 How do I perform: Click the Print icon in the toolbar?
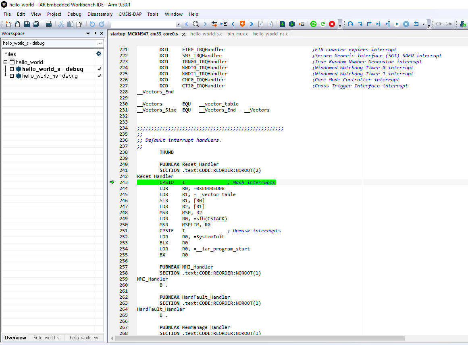click(x=49, y=24)
